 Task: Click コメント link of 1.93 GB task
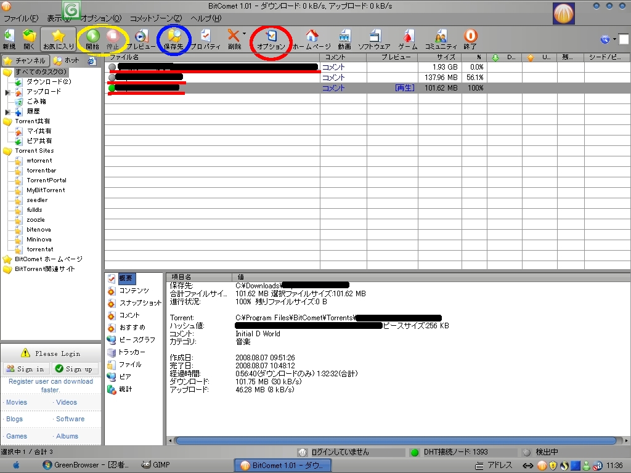(333, 67)
